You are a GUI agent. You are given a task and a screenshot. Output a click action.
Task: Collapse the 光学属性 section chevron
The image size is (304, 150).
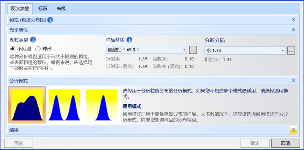tap(293, 29)
